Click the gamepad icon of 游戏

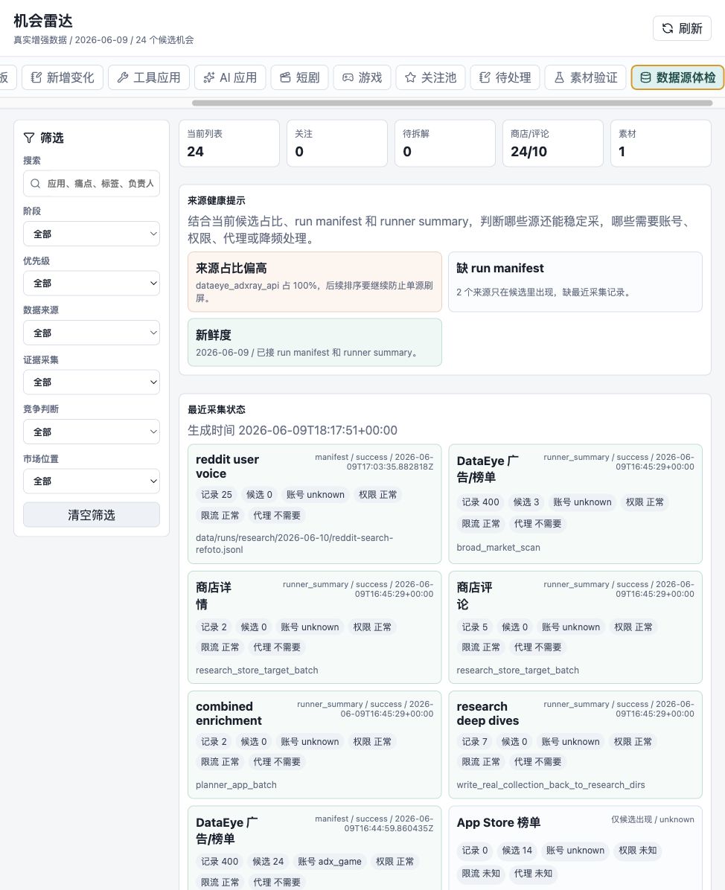348,77
